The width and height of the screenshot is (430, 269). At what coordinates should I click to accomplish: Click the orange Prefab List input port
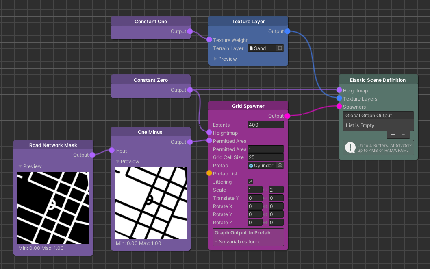click(x=209, y=173)
